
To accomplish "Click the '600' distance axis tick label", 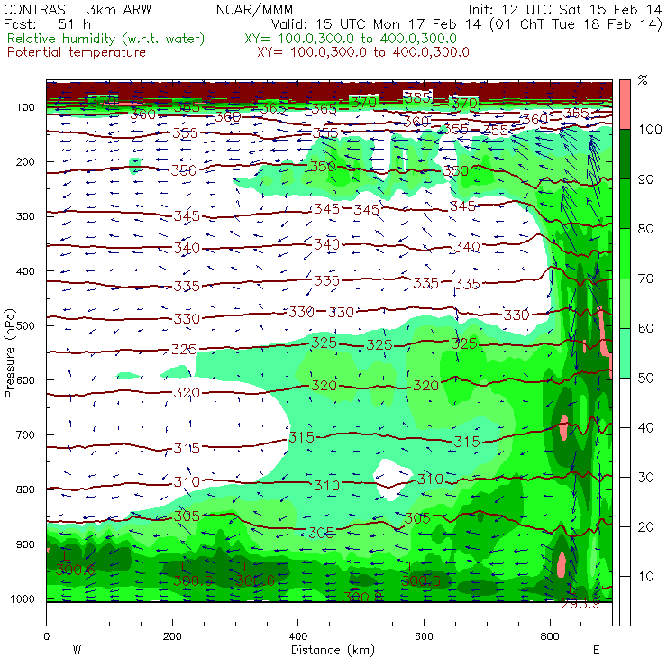I will point(425,636).
